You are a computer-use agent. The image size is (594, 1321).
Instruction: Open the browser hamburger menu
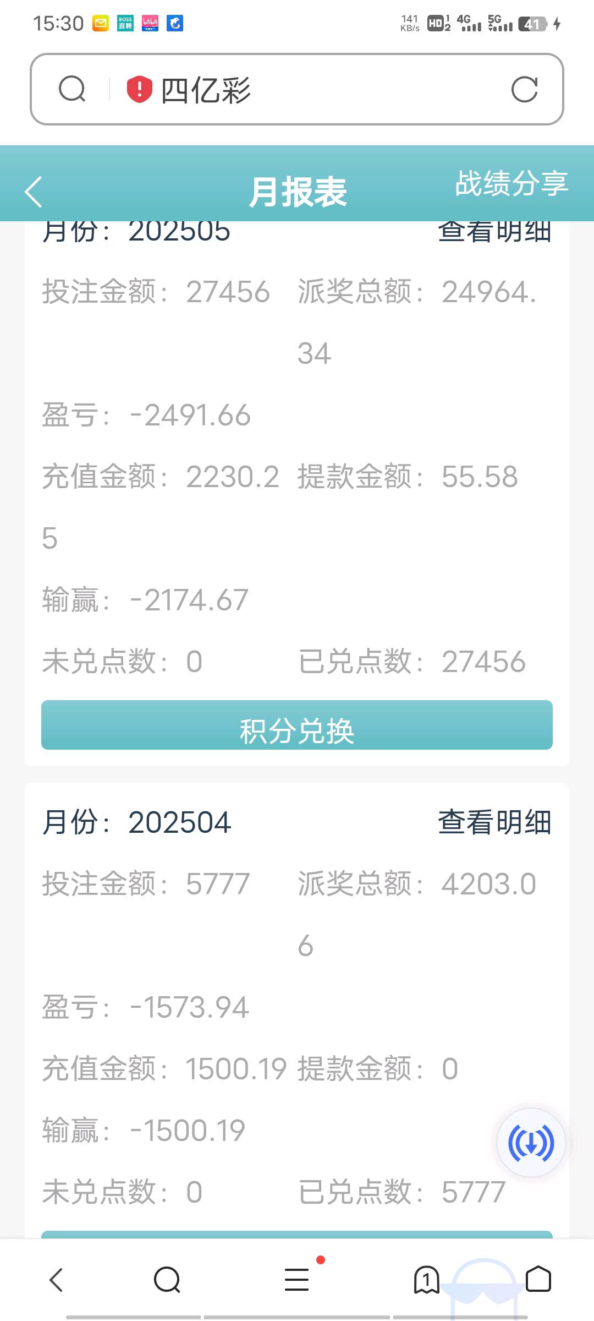click(x=297, y=1279)
